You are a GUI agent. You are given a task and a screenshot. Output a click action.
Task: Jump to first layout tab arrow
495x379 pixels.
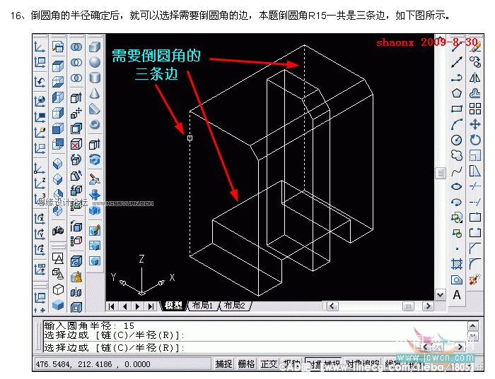(x=112, y=306)
